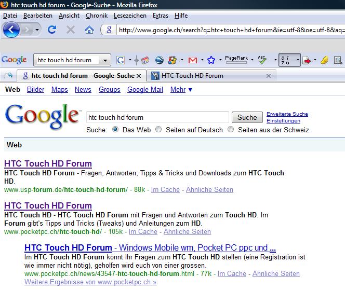This screenshot has width=345, height=290.
Task: Expand the spell check dropdown arrow
Action: (275, 60)
